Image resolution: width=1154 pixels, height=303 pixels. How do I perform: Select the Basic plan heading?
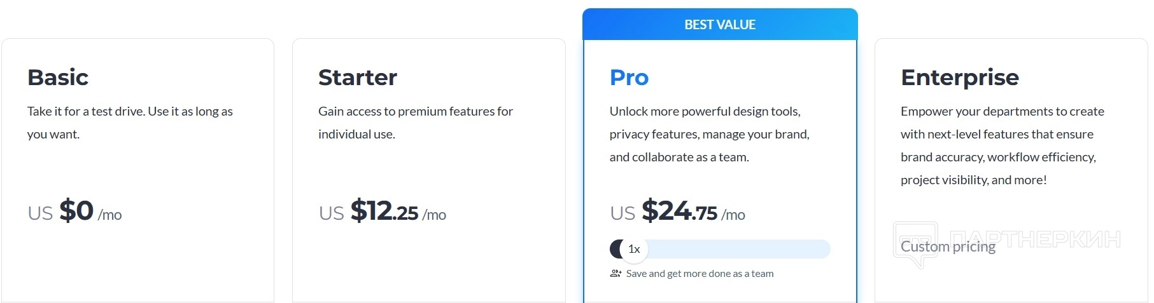click(58, 77)
